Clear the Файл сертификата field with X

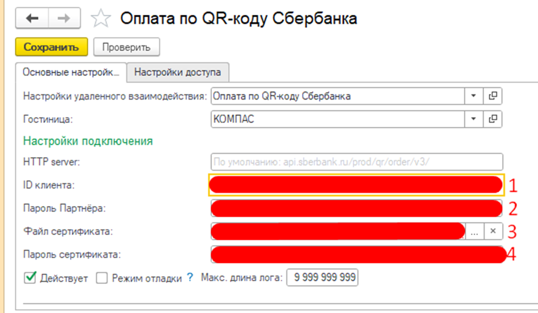coord(493,232)
